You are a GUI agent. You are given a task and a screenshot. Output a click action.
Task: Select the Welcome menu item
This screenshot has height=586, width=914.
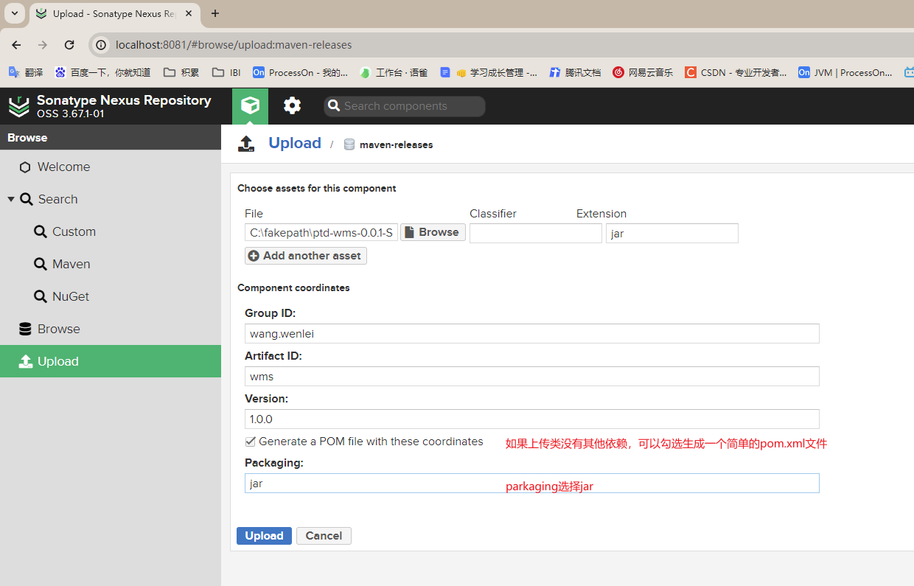pos(63,167)
